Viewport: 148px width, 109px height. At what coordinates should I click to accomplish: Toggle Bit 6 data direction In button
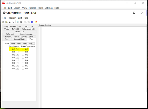(x=17, y=66)
